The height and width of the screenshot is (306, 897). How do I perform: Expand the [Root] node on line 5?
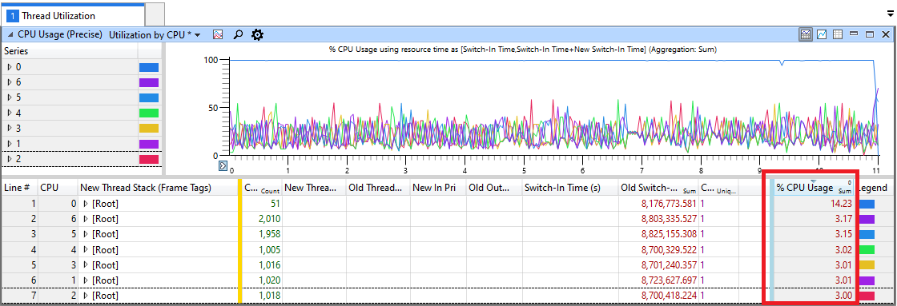pyautogui.click(x=86, y=265)
